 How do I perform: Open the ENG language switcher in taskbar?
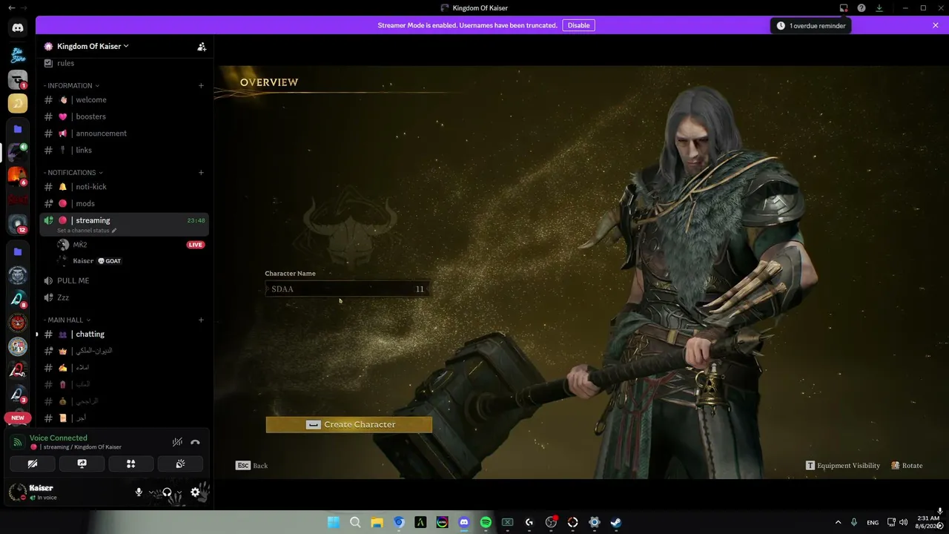coord(873,522)
